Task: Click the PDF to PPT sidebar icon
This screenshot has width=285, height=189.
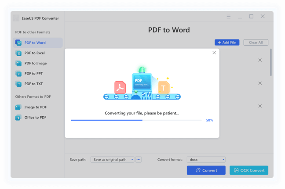Action: point(18,74)
